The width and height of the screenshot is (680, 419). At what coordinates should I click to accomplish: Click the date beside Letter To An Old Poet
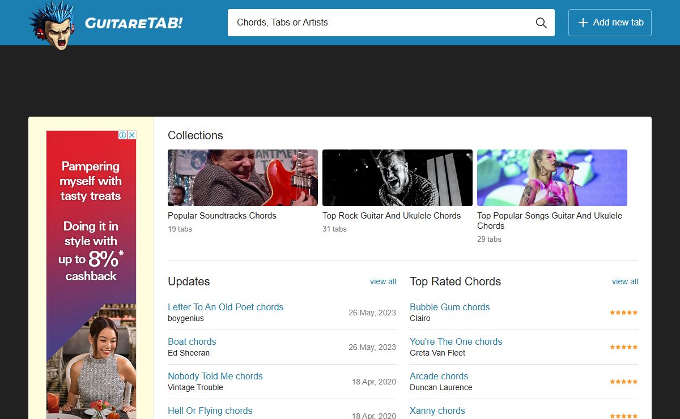click(x=372, y=313)
